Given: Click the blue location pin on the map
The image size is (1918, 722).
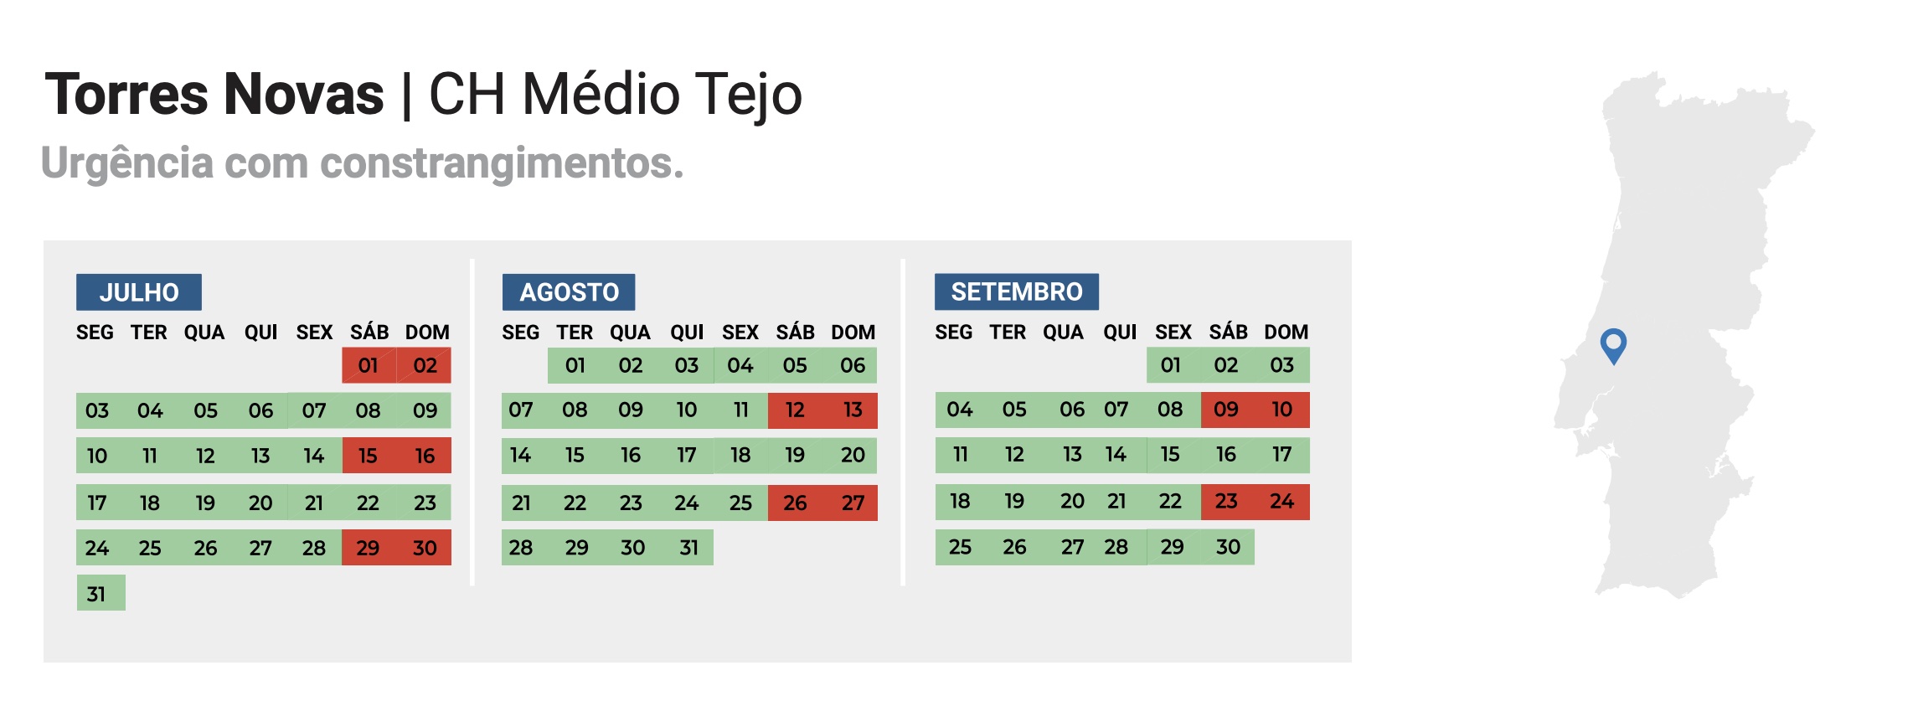Looking at the screenshot, I should coord(1612,344).
